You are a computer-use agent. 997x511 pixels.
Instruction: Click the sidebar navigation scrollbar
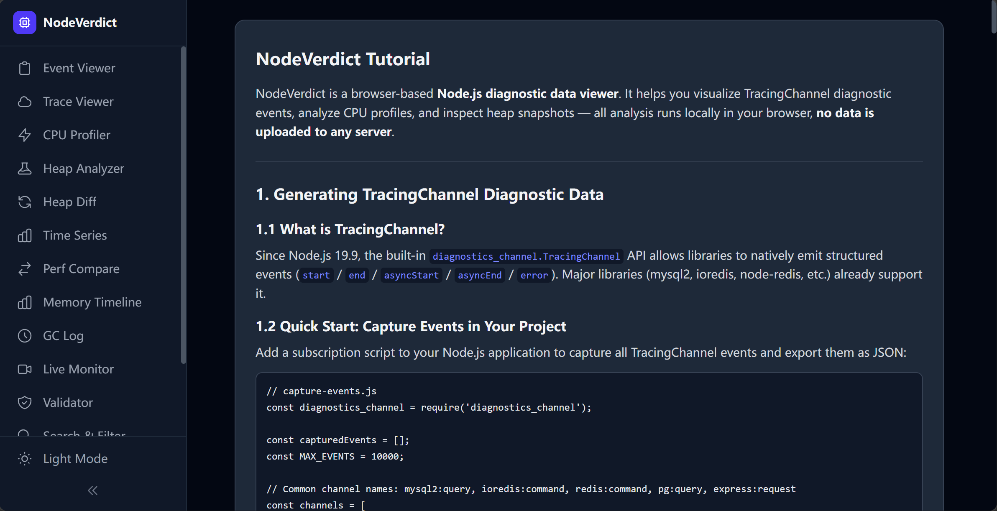[x=183, y=205]
